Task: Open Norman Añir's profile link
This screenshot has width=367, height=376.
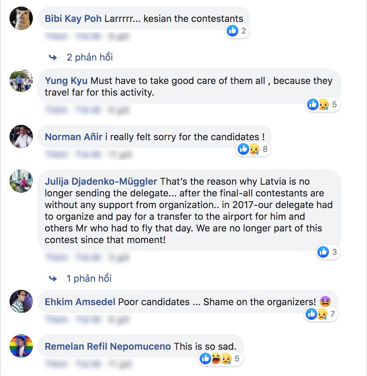Action: (x=73, y=137)
